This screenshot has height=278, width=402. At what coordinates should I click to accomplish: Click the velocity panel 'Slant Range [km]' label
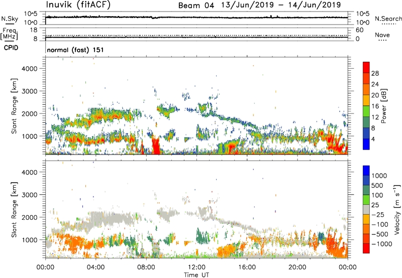14,210
